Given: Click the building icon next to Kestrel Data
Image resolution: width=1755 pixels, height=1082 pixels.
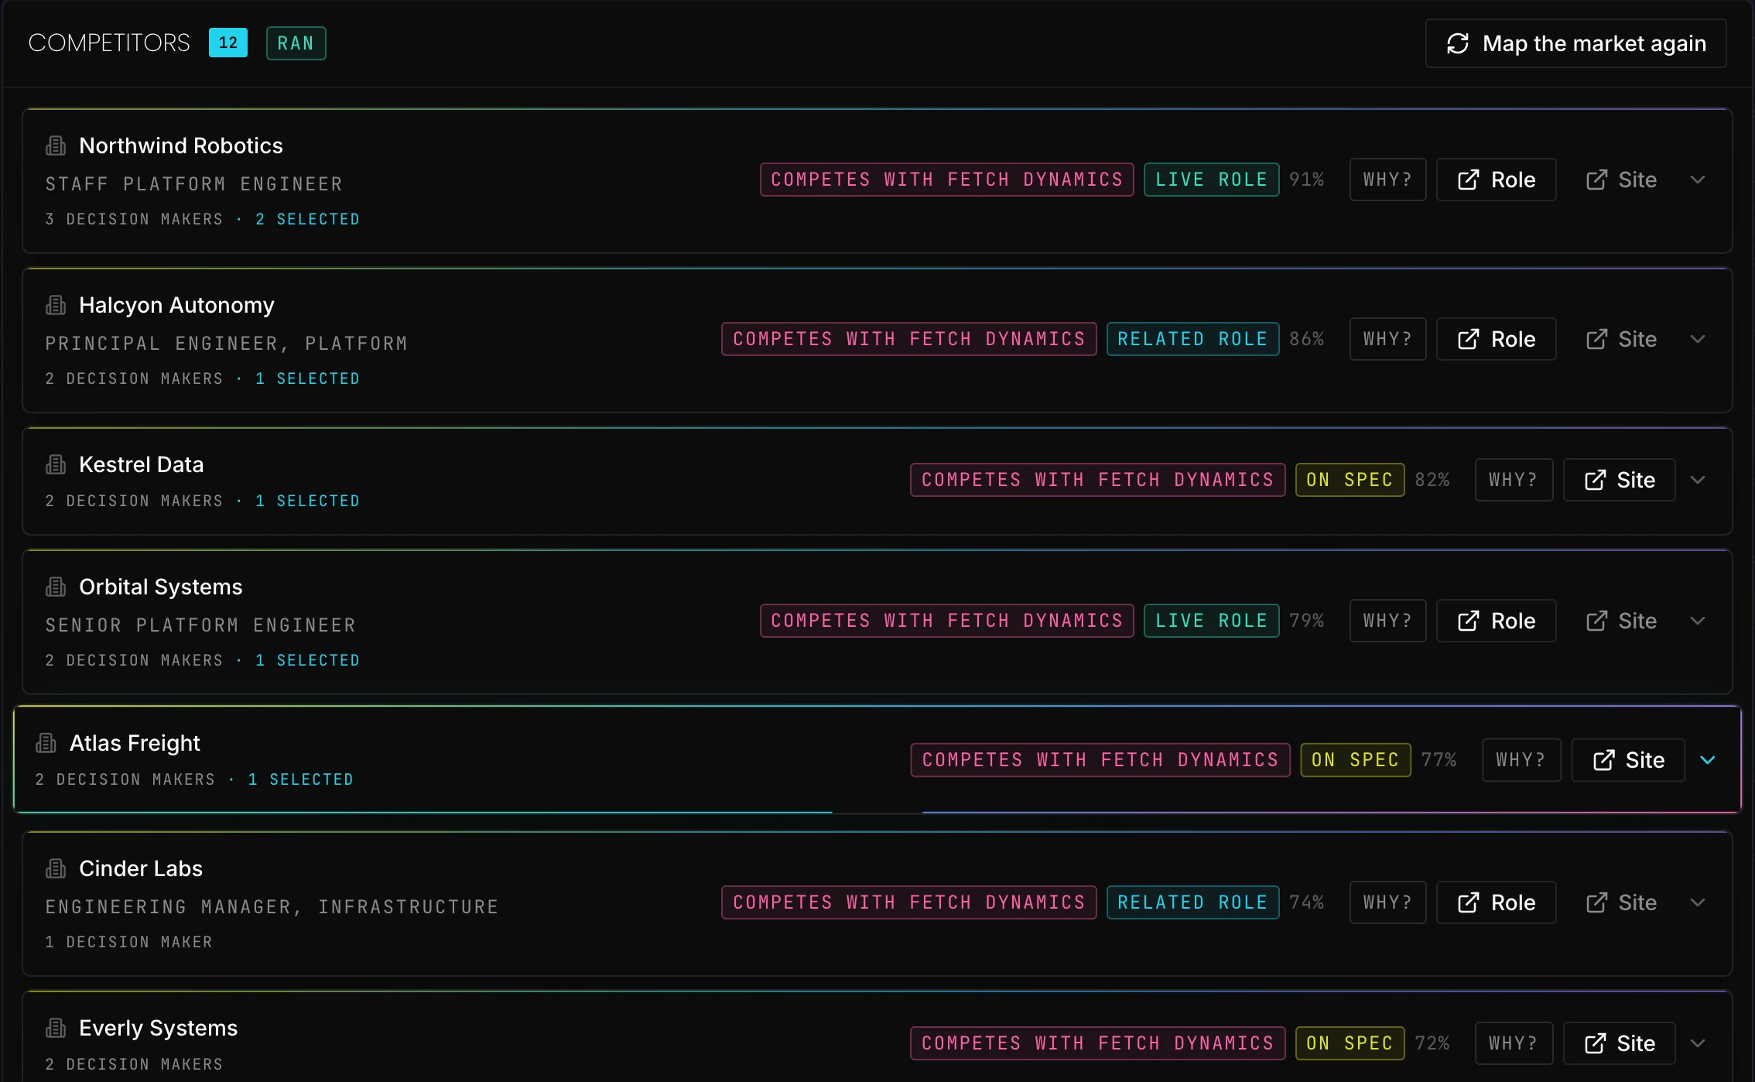Looking at the screenshot, I should (x=56, y=464).
